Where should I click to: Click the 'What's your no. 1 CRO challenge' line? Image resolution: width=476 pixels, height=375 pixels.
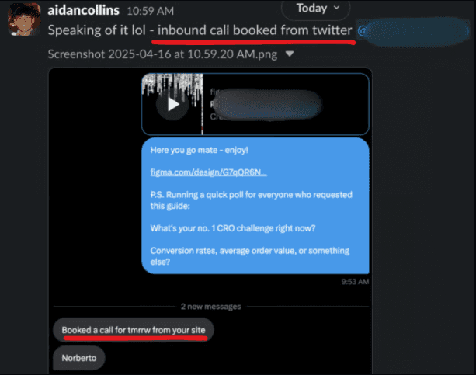point(233,228)
